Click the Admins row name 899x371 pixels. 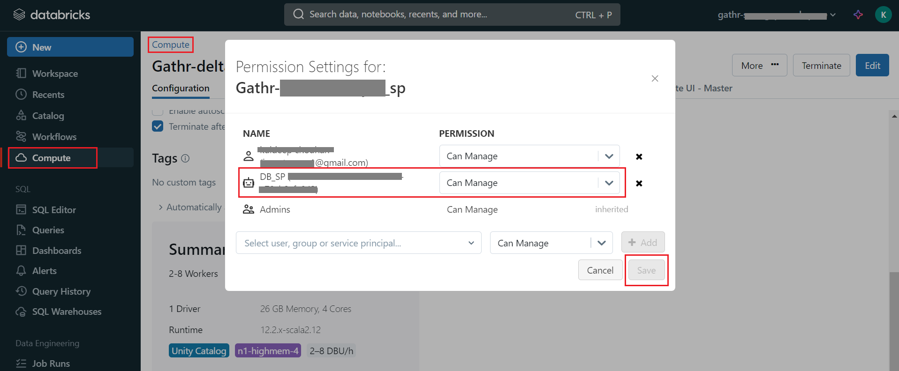pyautogui.click(x=275, y=209)
